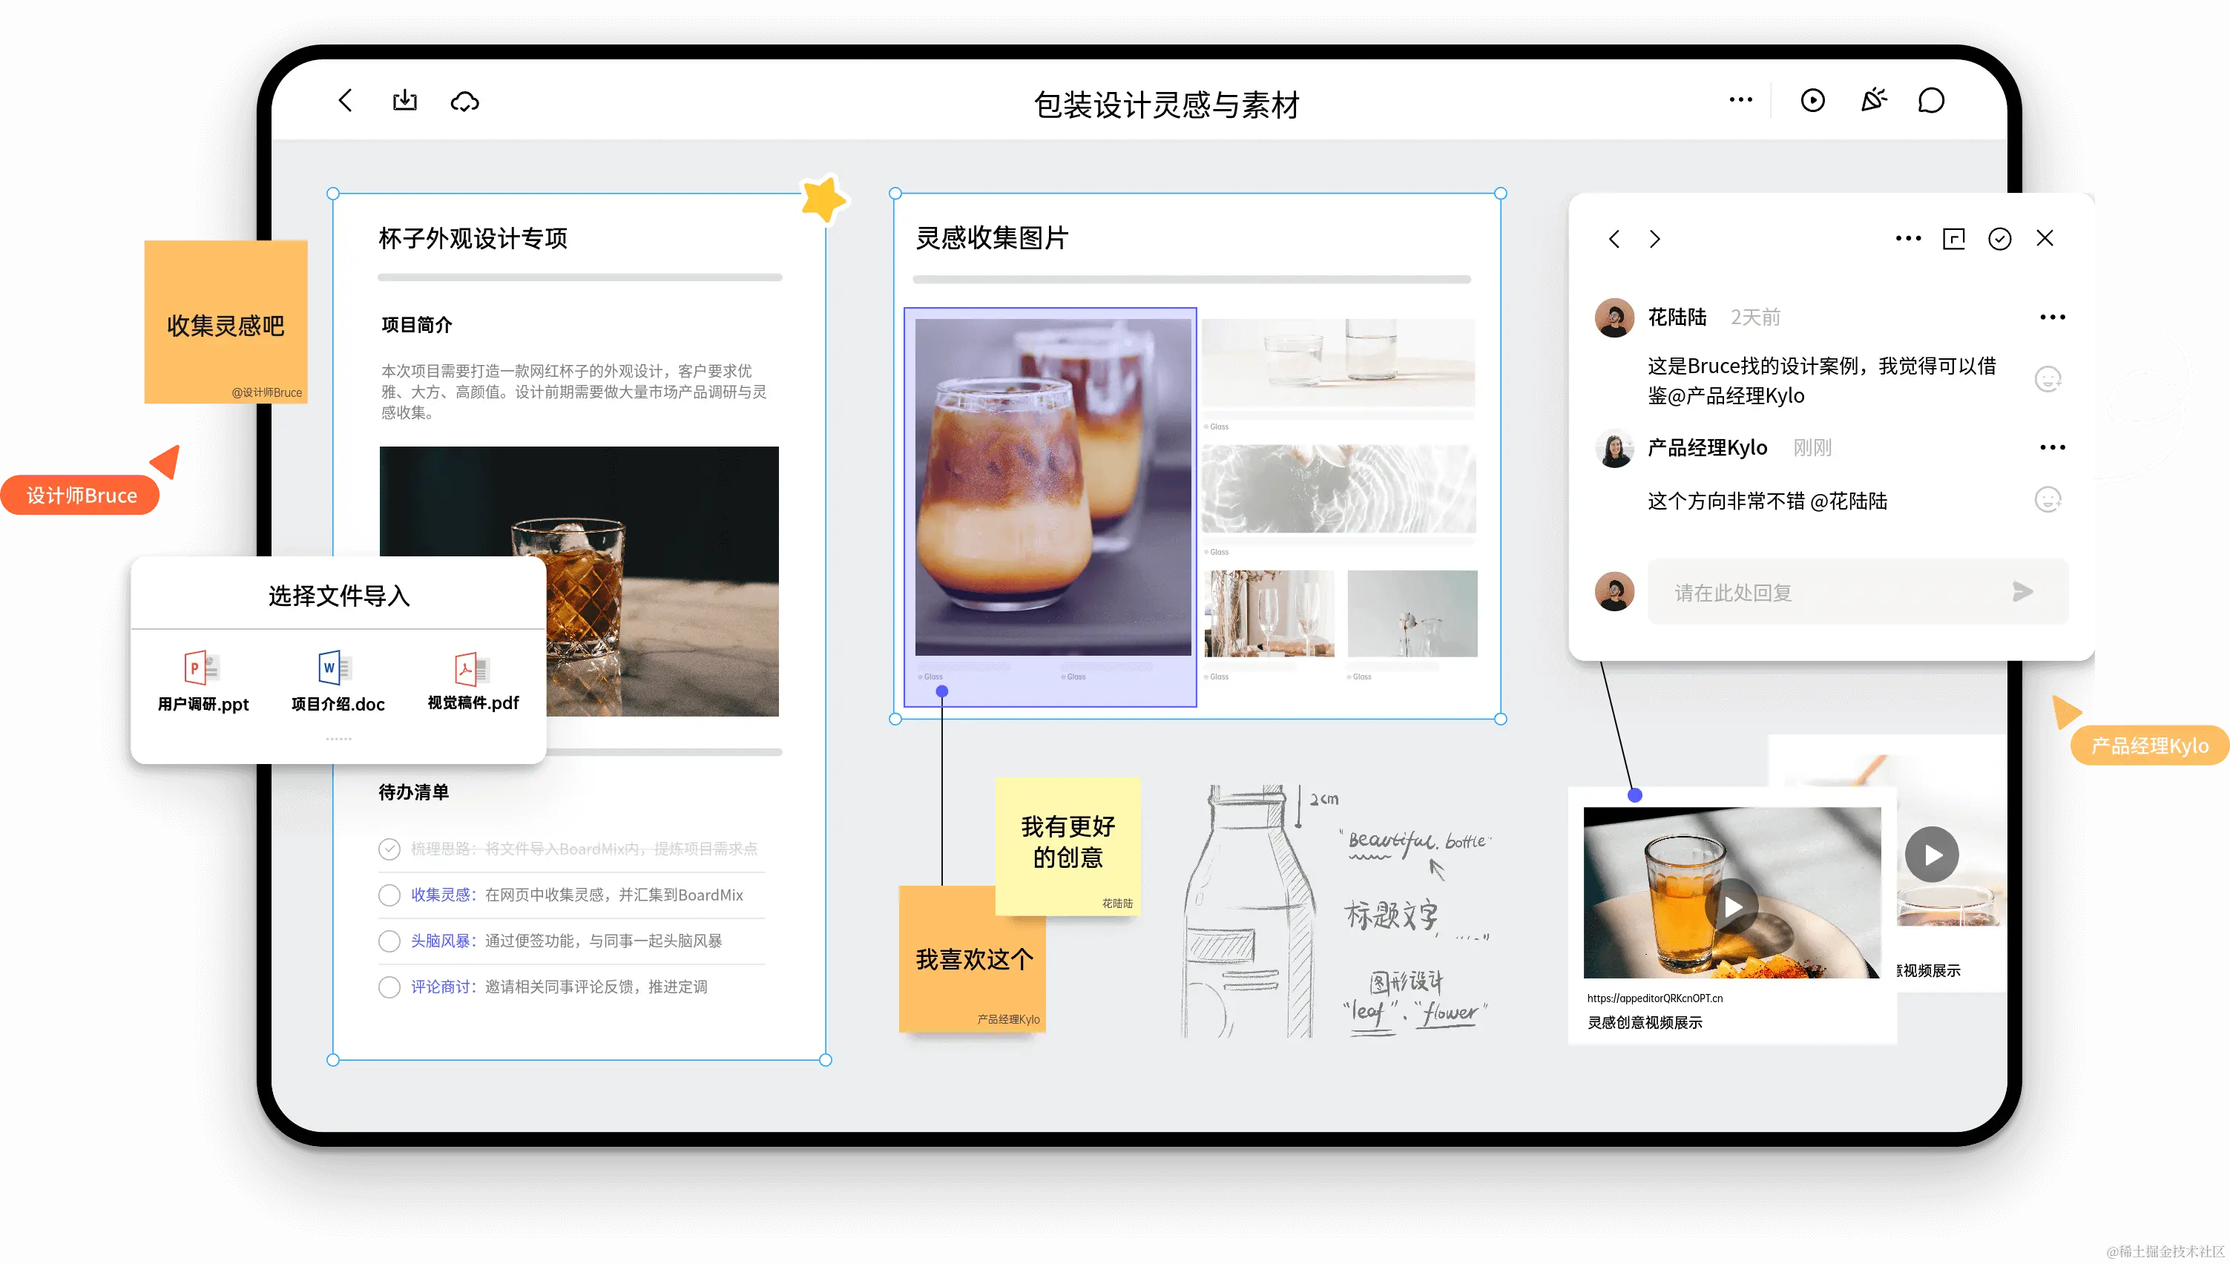2230x1264 pixels.
Task: Resolve the thread with the checkmark icon
Action: pyautogui.click(x=1999, y=238)
